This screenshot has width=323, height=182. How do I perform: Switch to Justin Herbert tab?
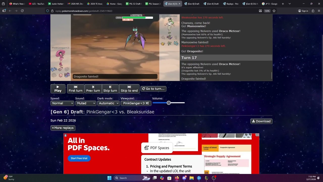point(56,4)
